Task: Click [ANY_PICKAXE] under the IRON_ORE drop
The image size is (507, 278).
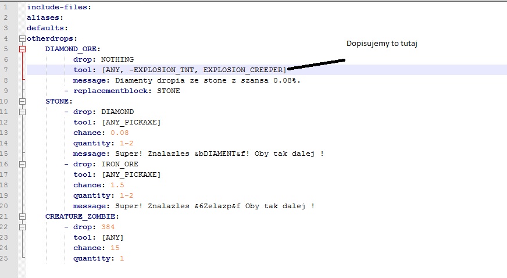Action: pyautogui.click(x=131, y=174)
